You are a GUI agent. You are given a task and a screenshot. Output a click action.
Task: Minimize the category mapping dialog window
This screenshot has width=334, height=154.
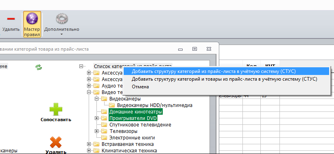click(180, 49)
